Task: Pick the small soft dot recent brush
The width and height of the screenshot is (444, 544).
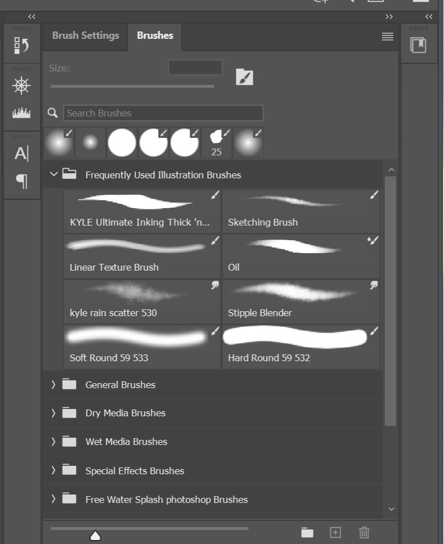Action: coord(90,142)
